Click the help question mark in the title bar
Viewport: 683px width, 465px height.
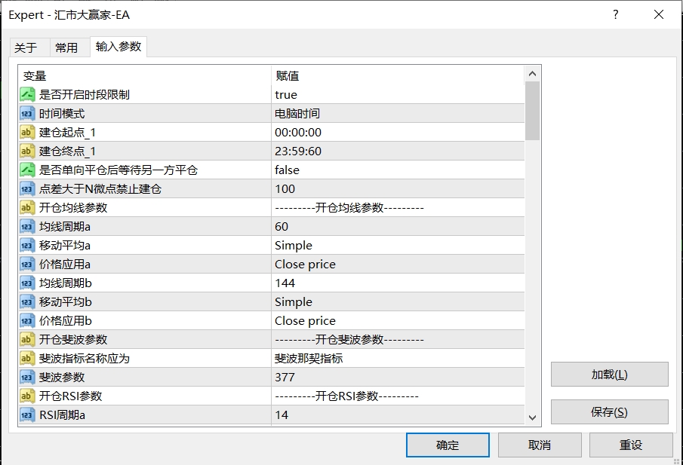tap(615, 14)
